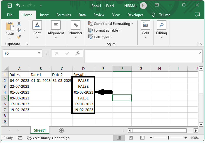Click the Save icon in the title bar
205x143 pixels.
pyautogui.click(x=10, y=6)
